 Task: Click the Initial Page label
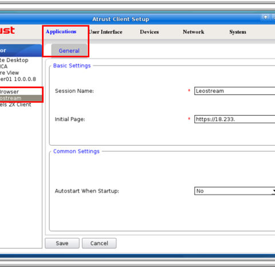tap(70, 119)
